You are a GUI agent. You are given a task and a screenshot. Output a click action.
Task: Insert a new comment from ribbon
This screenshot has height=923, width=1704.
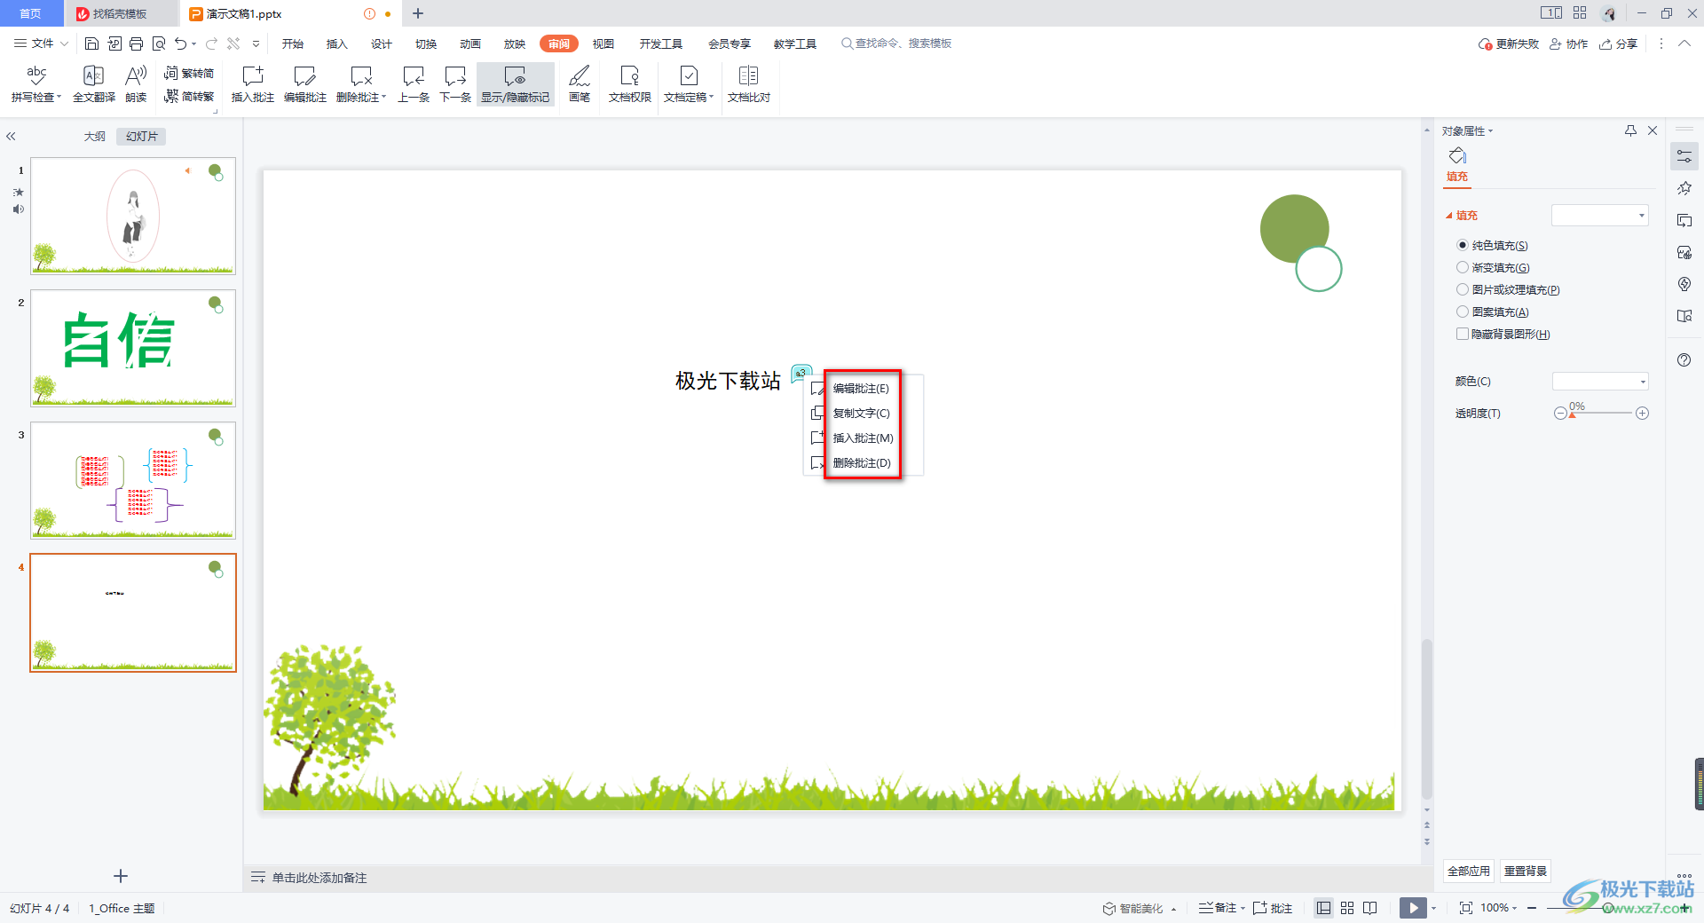[x=253, y=84]
